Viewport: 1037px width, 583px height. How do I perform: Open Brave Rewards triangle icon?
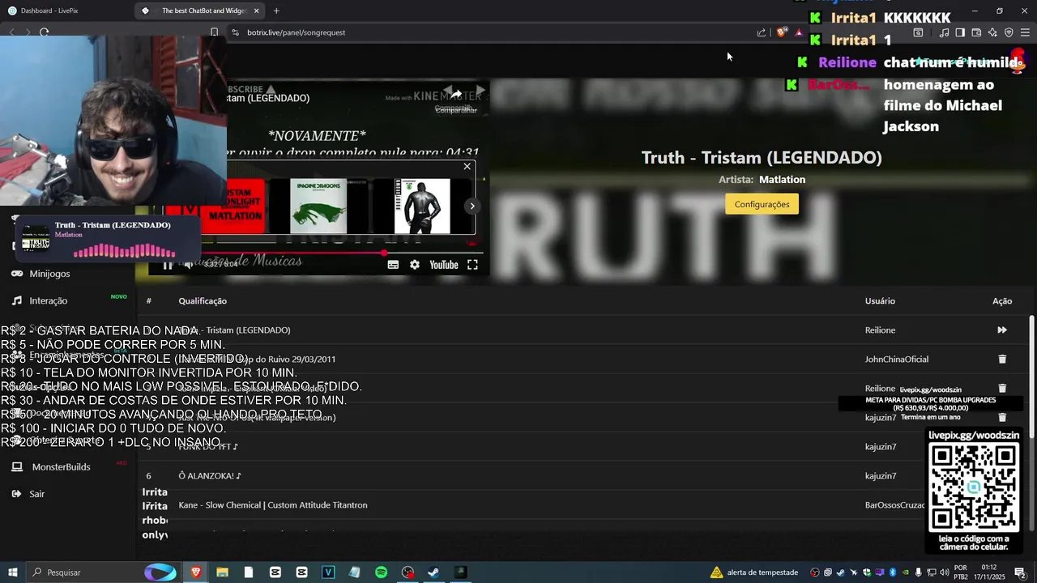(799, 32)
